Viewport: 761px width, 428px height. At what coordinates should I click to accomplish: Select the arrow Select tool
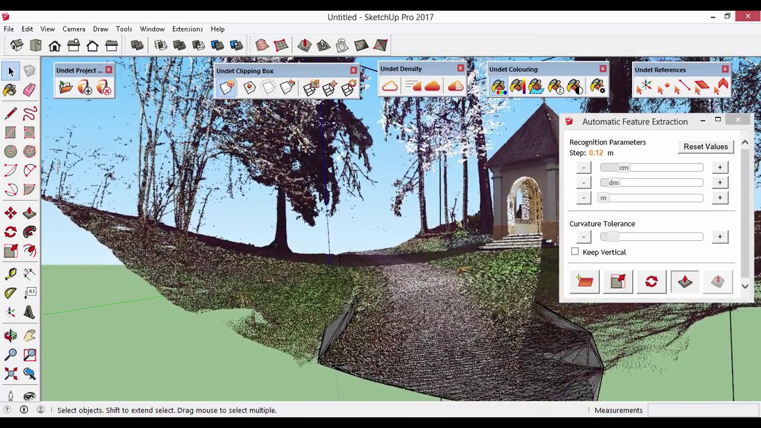[11, 71]
